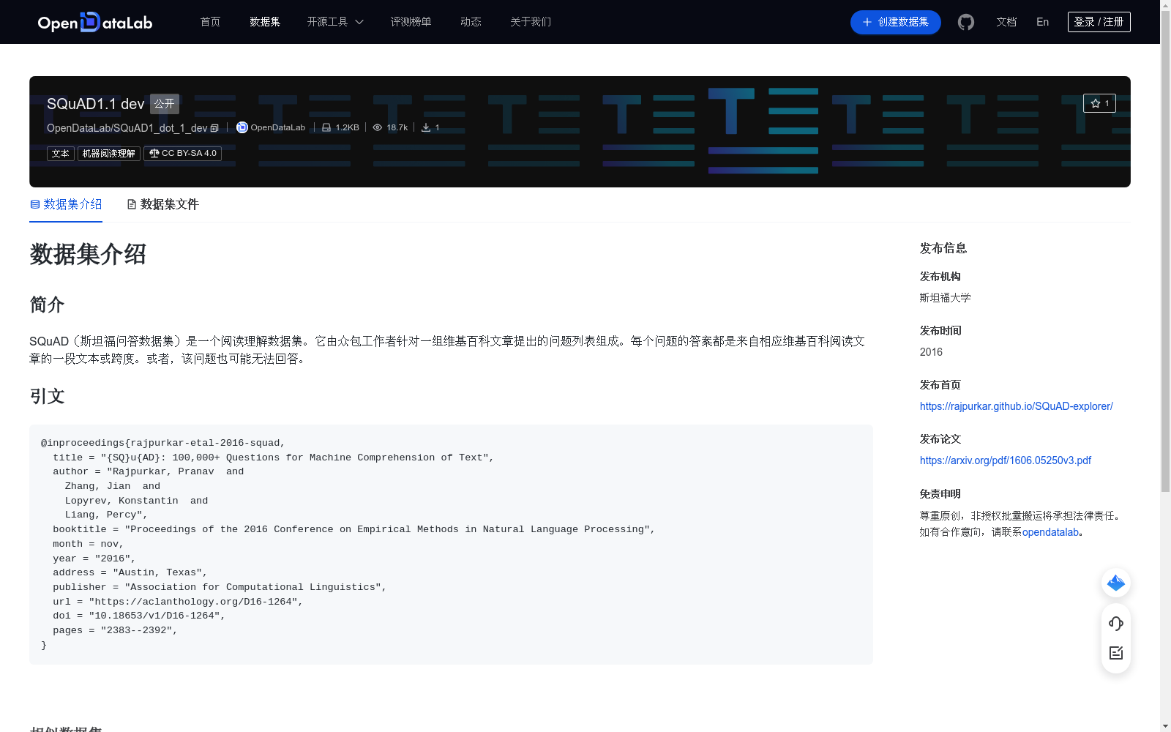Go to 首页 in navigation
The width and height of the screenshot is (1171, 732).
(x=211, y=22)
